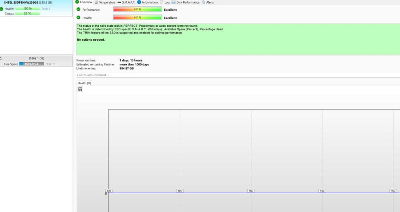Click the green check beside Health in overview
This screenshot has width=400, height=212.
[78, 18]
